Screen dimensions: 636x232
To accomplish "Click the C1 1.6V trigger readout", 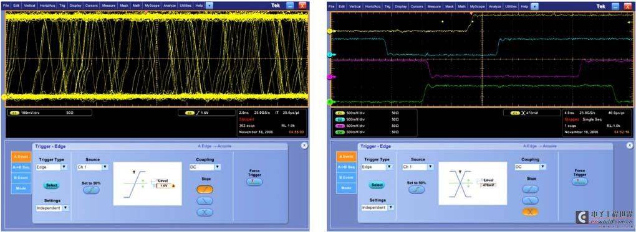I will click(x=207, y=113).
